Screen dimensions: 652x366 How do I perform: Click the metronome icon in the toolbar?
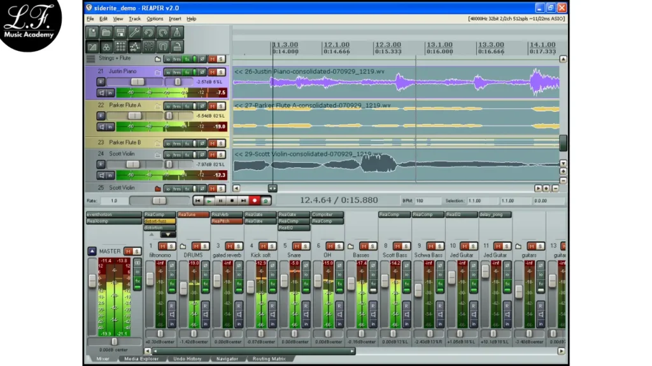177,32
